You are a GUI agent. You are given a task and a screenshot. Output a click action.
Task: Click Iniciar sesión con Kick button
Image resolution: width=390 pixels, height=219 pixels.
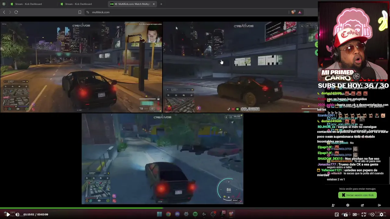click(357, 195)
